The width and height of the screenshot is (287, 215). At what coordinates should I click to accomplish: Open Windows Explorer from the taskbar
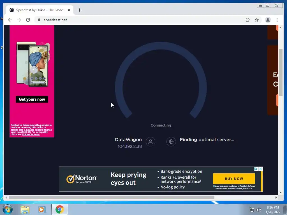25,209
